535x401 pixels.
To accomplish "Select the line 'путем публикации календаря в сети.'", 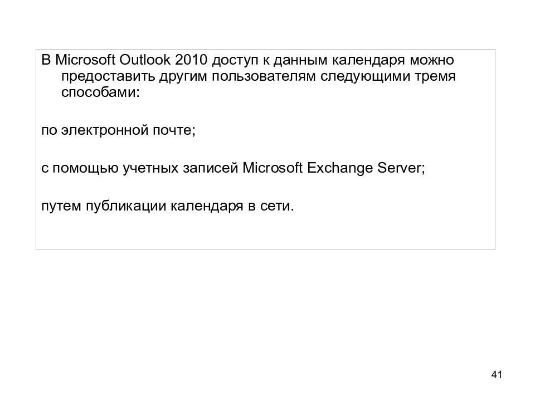I will pyautogui.click(x=168, y=206).
